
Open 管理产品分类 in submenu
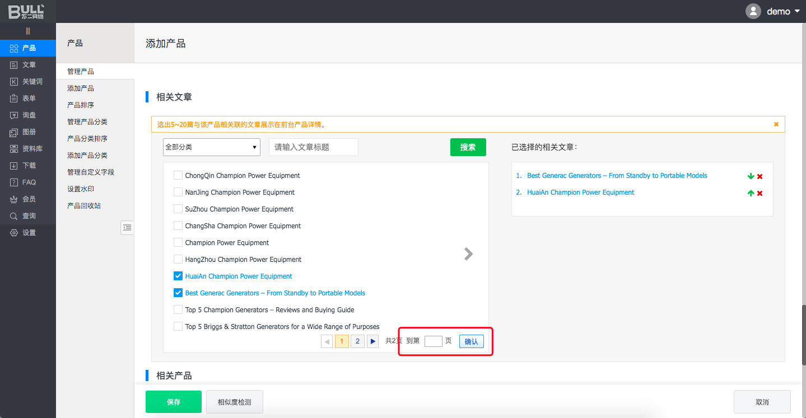[x=87, y=122]
